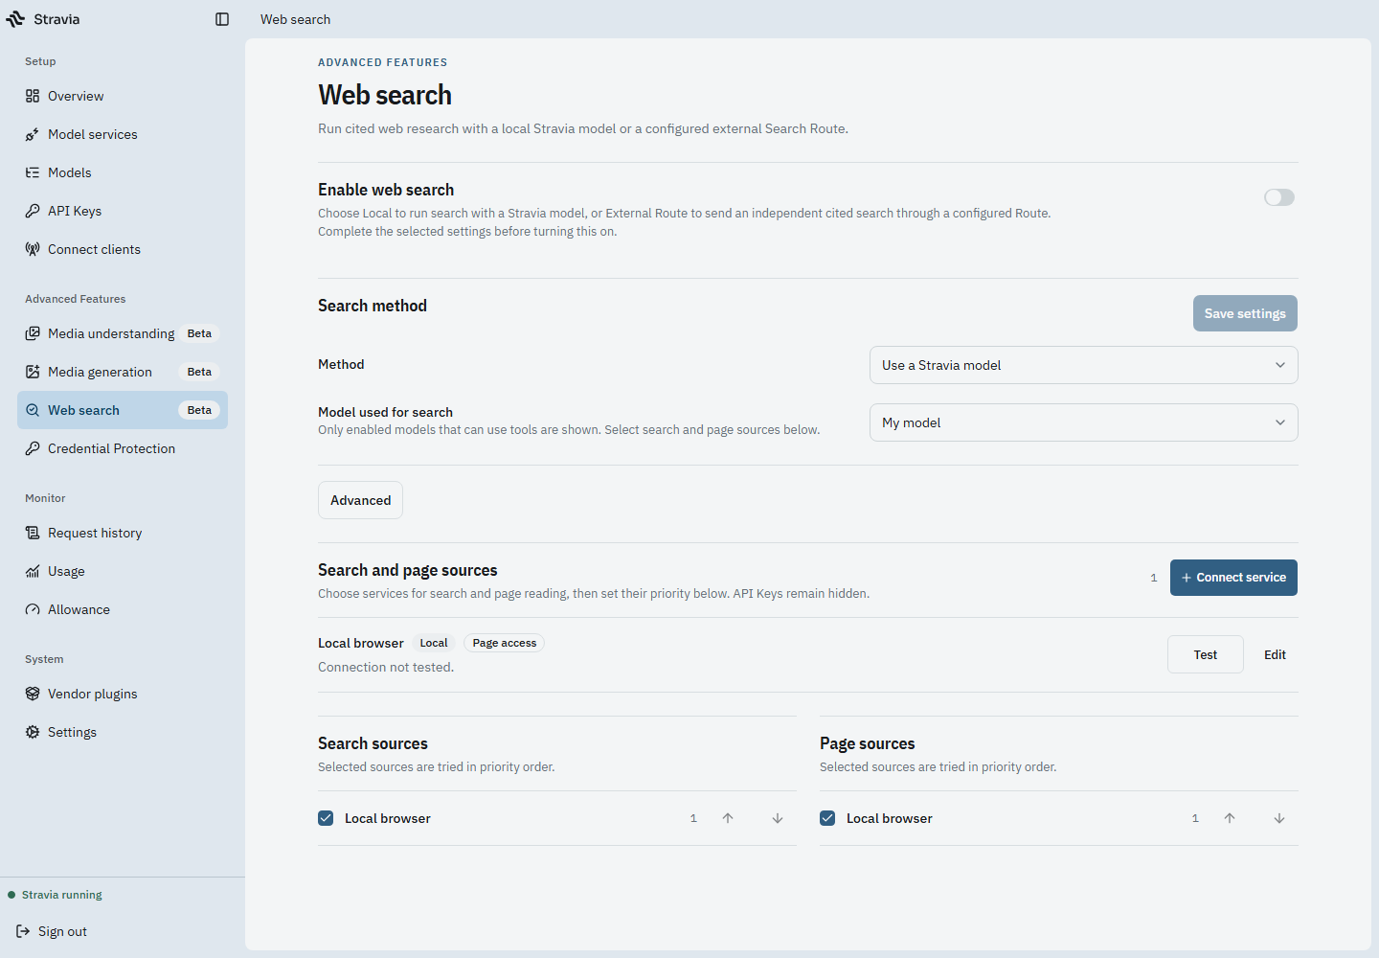This screenshot has width=1379, height=958.
Task: Click the Media generation icon
Action: tap(33, 372)
